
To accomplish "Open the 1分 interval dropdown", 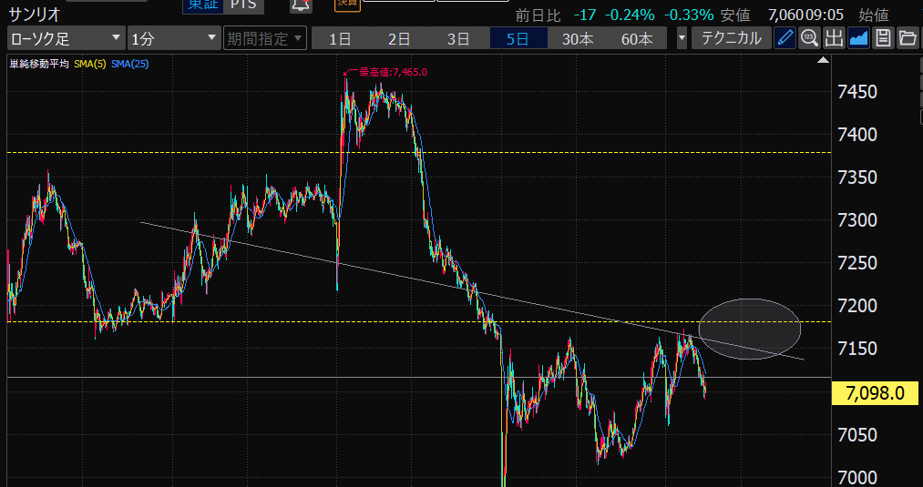I will 173,38.
